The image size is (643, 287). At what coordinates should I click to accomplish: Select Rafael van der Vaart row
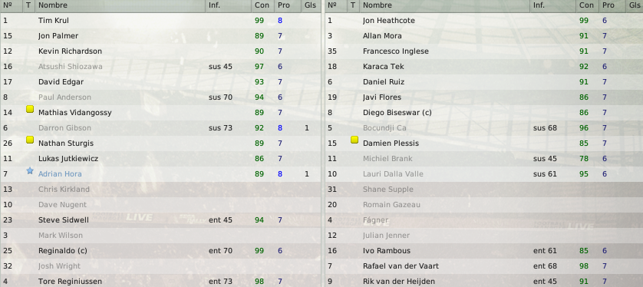[484, 266]
